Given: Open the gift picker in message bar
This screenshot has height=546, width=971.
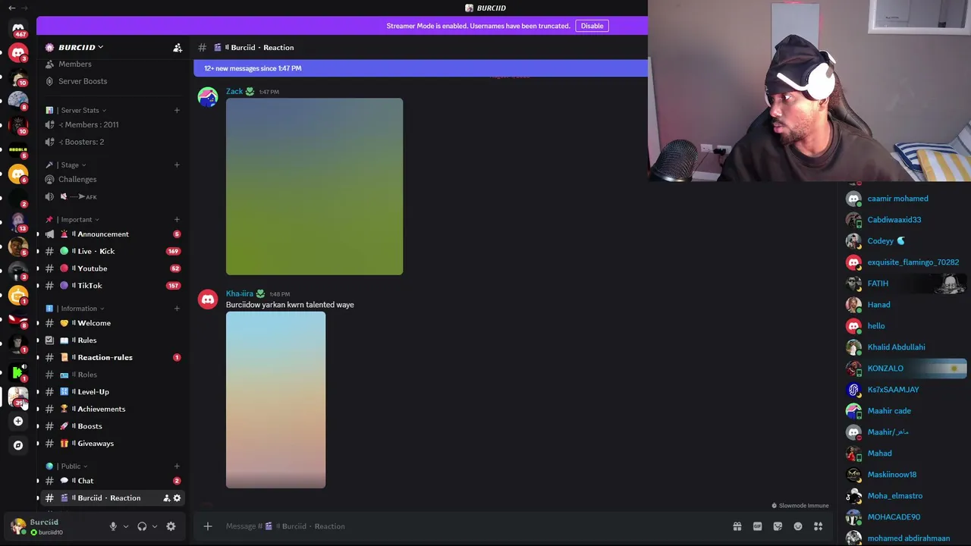Looking at the screenshot, I should click(x=737, y=526).
